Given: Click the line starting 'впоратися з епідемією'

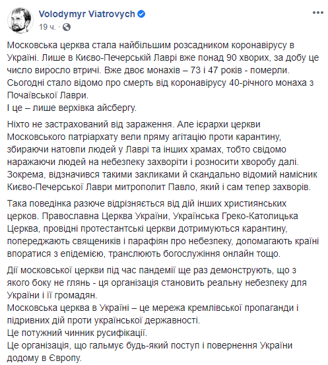Looking at the screenshot, I should click(x=144, y=253).
